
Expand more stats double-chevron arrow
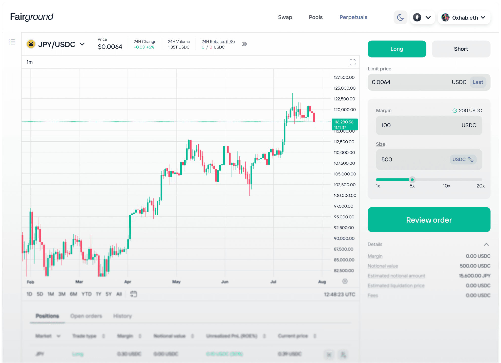[x=244, y=44]
